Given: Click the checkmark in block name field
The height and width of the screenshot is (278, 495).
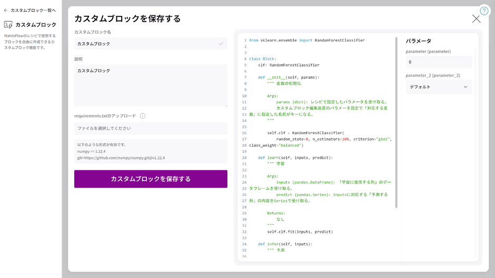Looking at the screenshot, I should pyautogui.click(x=221, y=44).
